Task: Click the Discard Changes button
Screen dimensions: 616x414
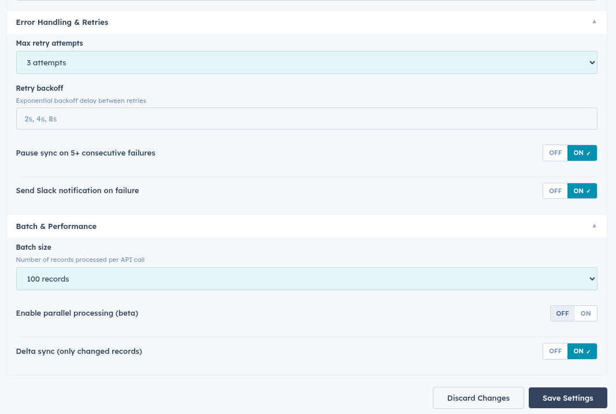Action: click(478, 398)
